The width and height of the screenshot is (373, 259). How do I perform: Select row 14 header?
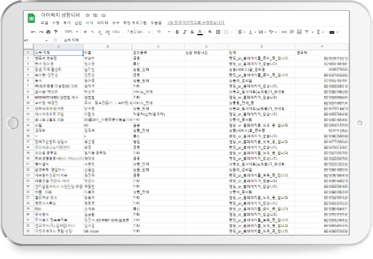28,125
